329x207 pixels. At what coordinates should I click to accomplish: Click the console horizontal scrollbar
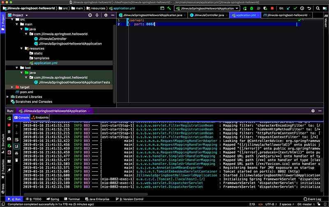(x=85, y=194)
